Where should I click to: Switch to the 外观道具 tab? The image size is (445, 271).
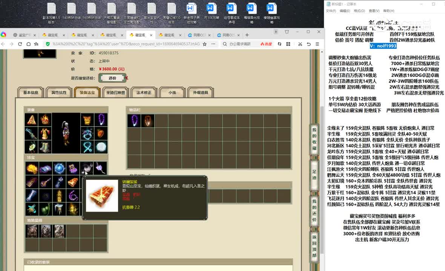201,93
